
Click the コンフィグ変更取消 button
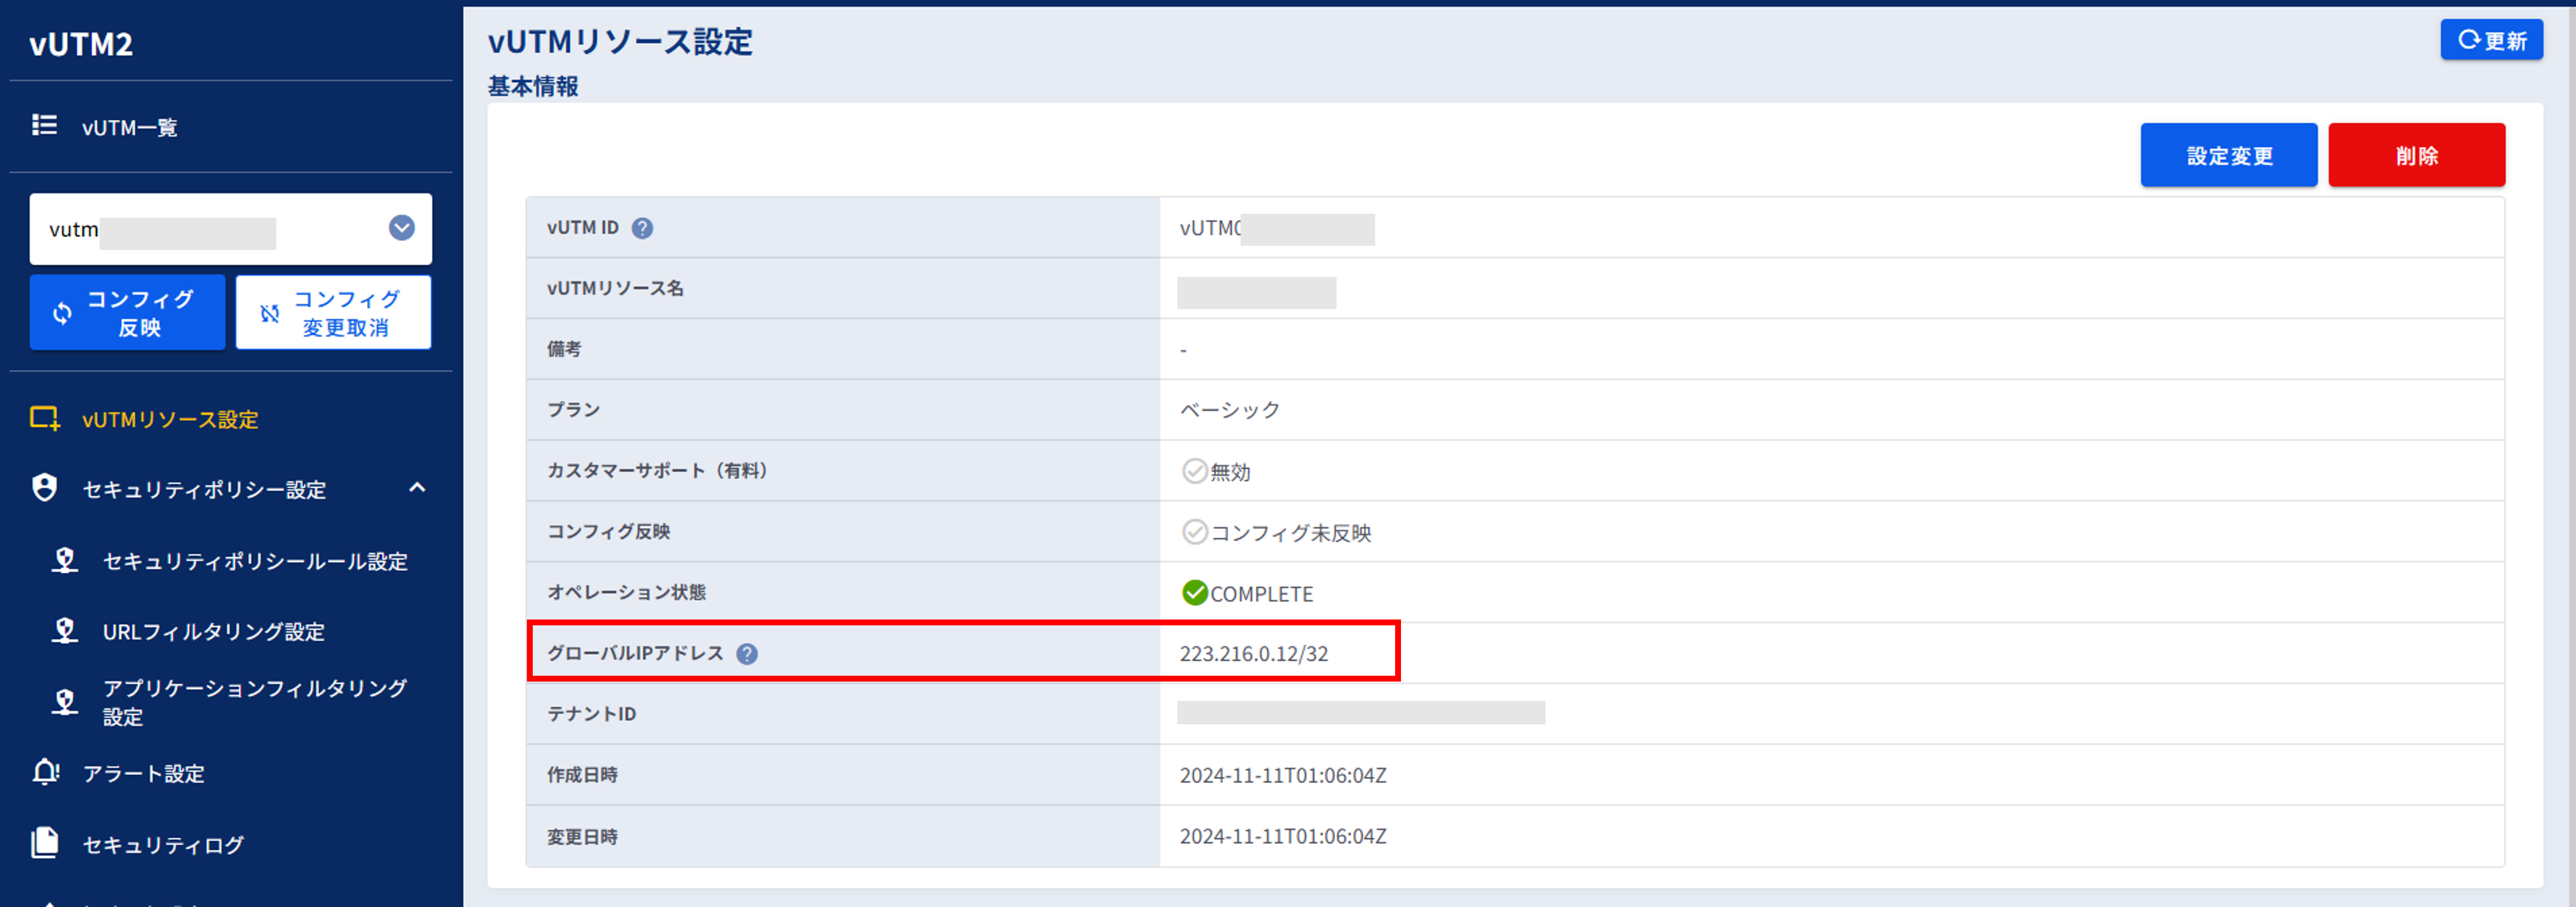[333, 313]
